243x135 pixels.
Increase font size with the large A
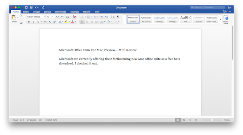pos(57,16)
